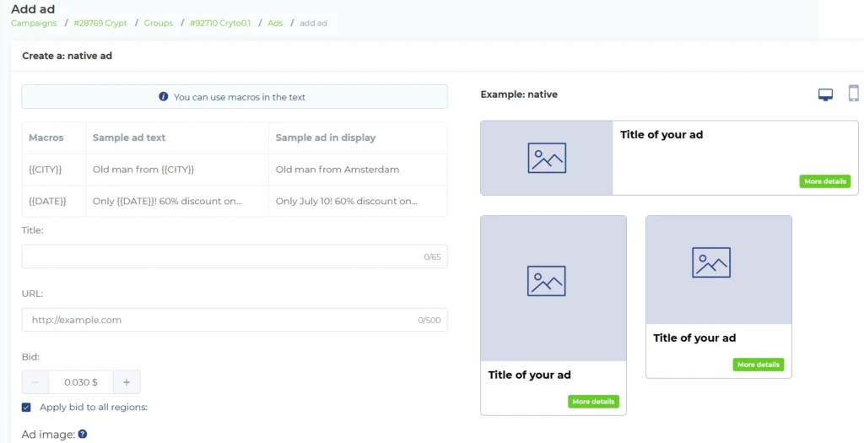Open #28769 Crypt breadcrumb link

tap(100, 23)
